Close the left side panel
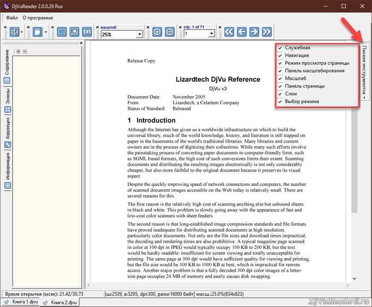Image resolution: width=372 pixels, height=307 pixels. (x=81, y=43)
